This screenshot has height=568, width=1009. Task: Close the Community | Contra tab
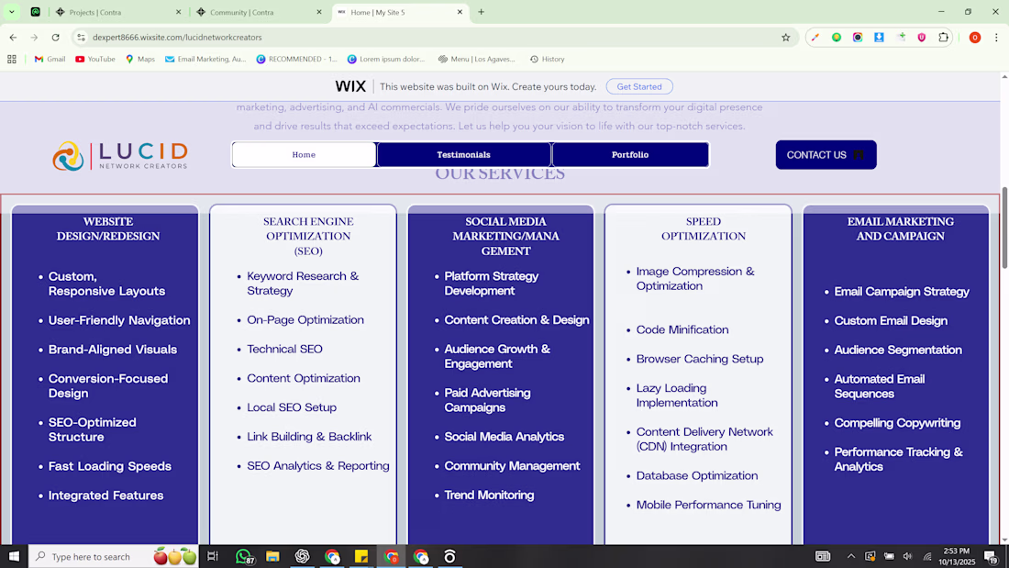[318, 12]
